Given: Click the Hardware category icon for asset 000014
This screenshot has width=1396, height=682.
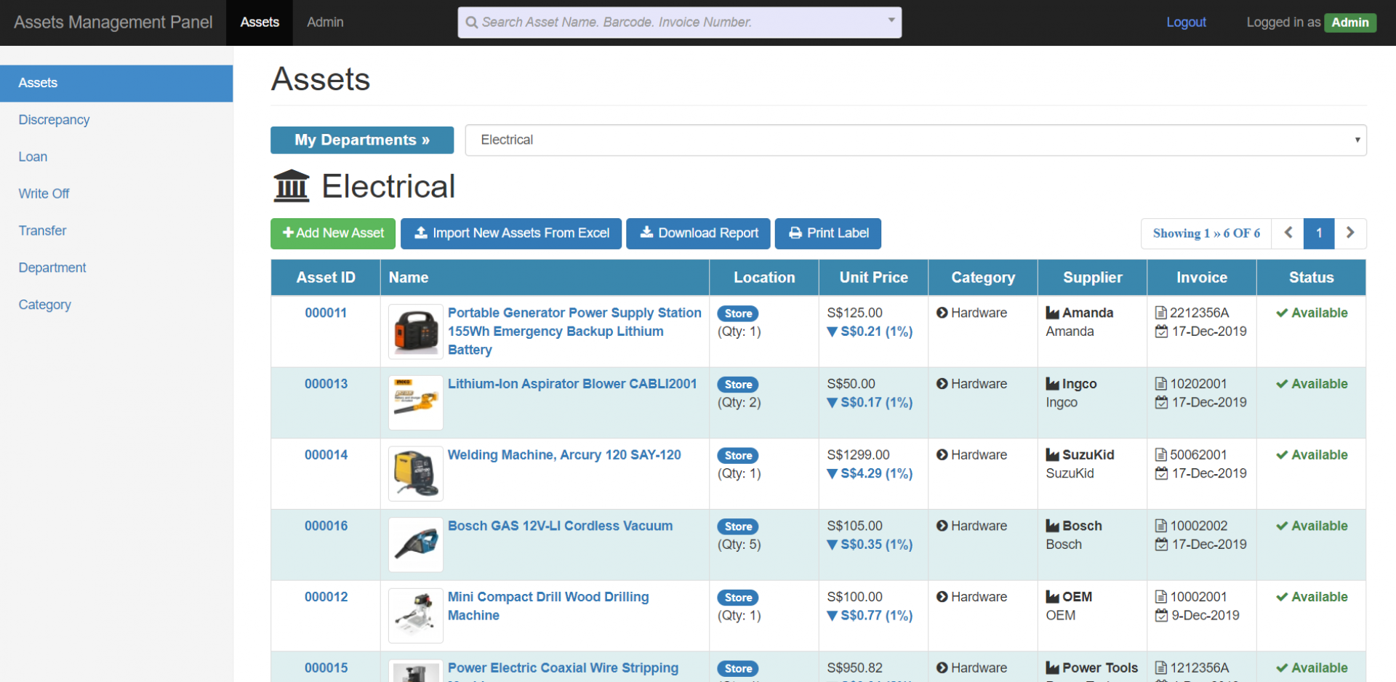Looking at the screenshot, I should (x=942, y=454).
